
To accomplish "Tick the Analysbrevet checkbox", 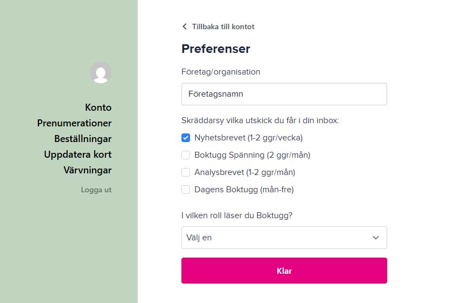I will (x=186, y=172).
